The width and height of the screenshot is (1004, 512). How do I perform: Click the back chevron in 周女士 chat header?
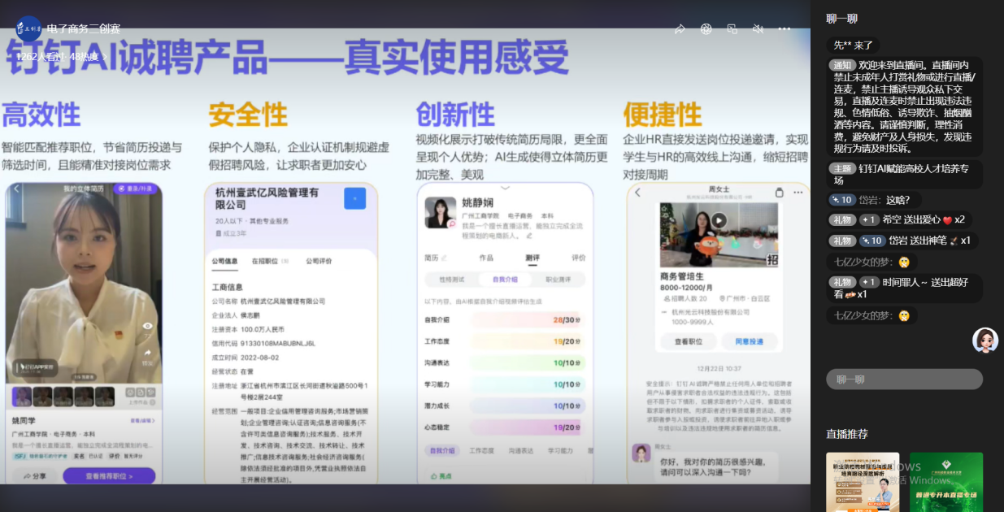point(637,193)
